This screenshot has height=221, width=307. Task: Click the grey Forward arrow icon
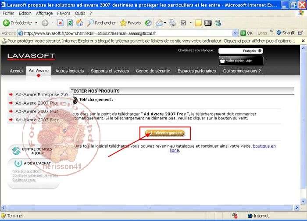click(x=45, y=23)
